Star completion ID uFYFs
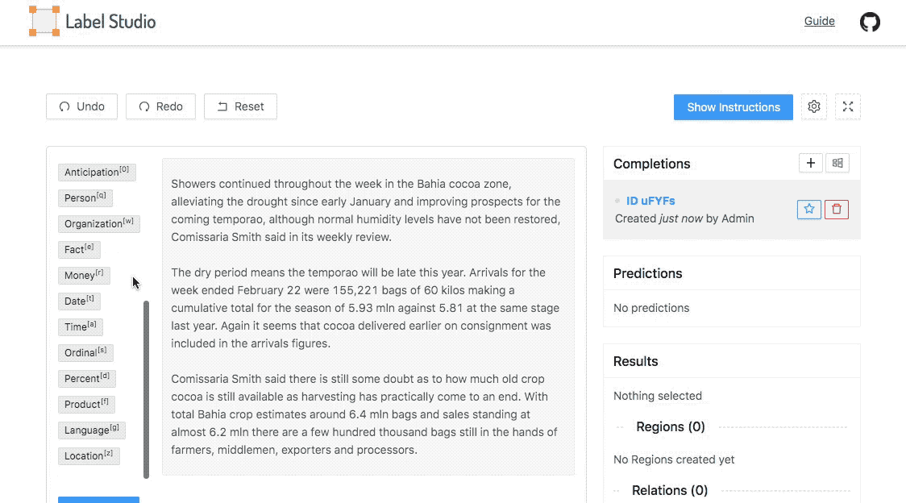 pyautogui.click(x=809, y=210)
